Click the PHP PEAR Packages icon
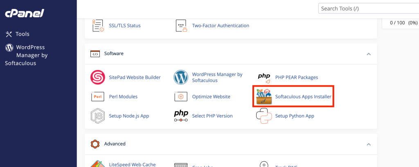 (x=264, y=77)
